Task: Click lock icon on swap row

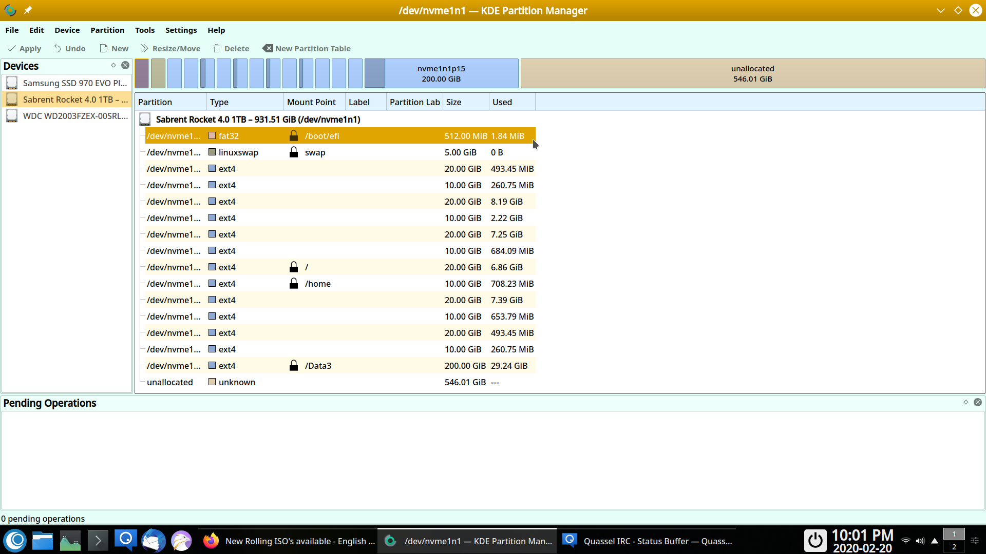Action: coord(294,152)
